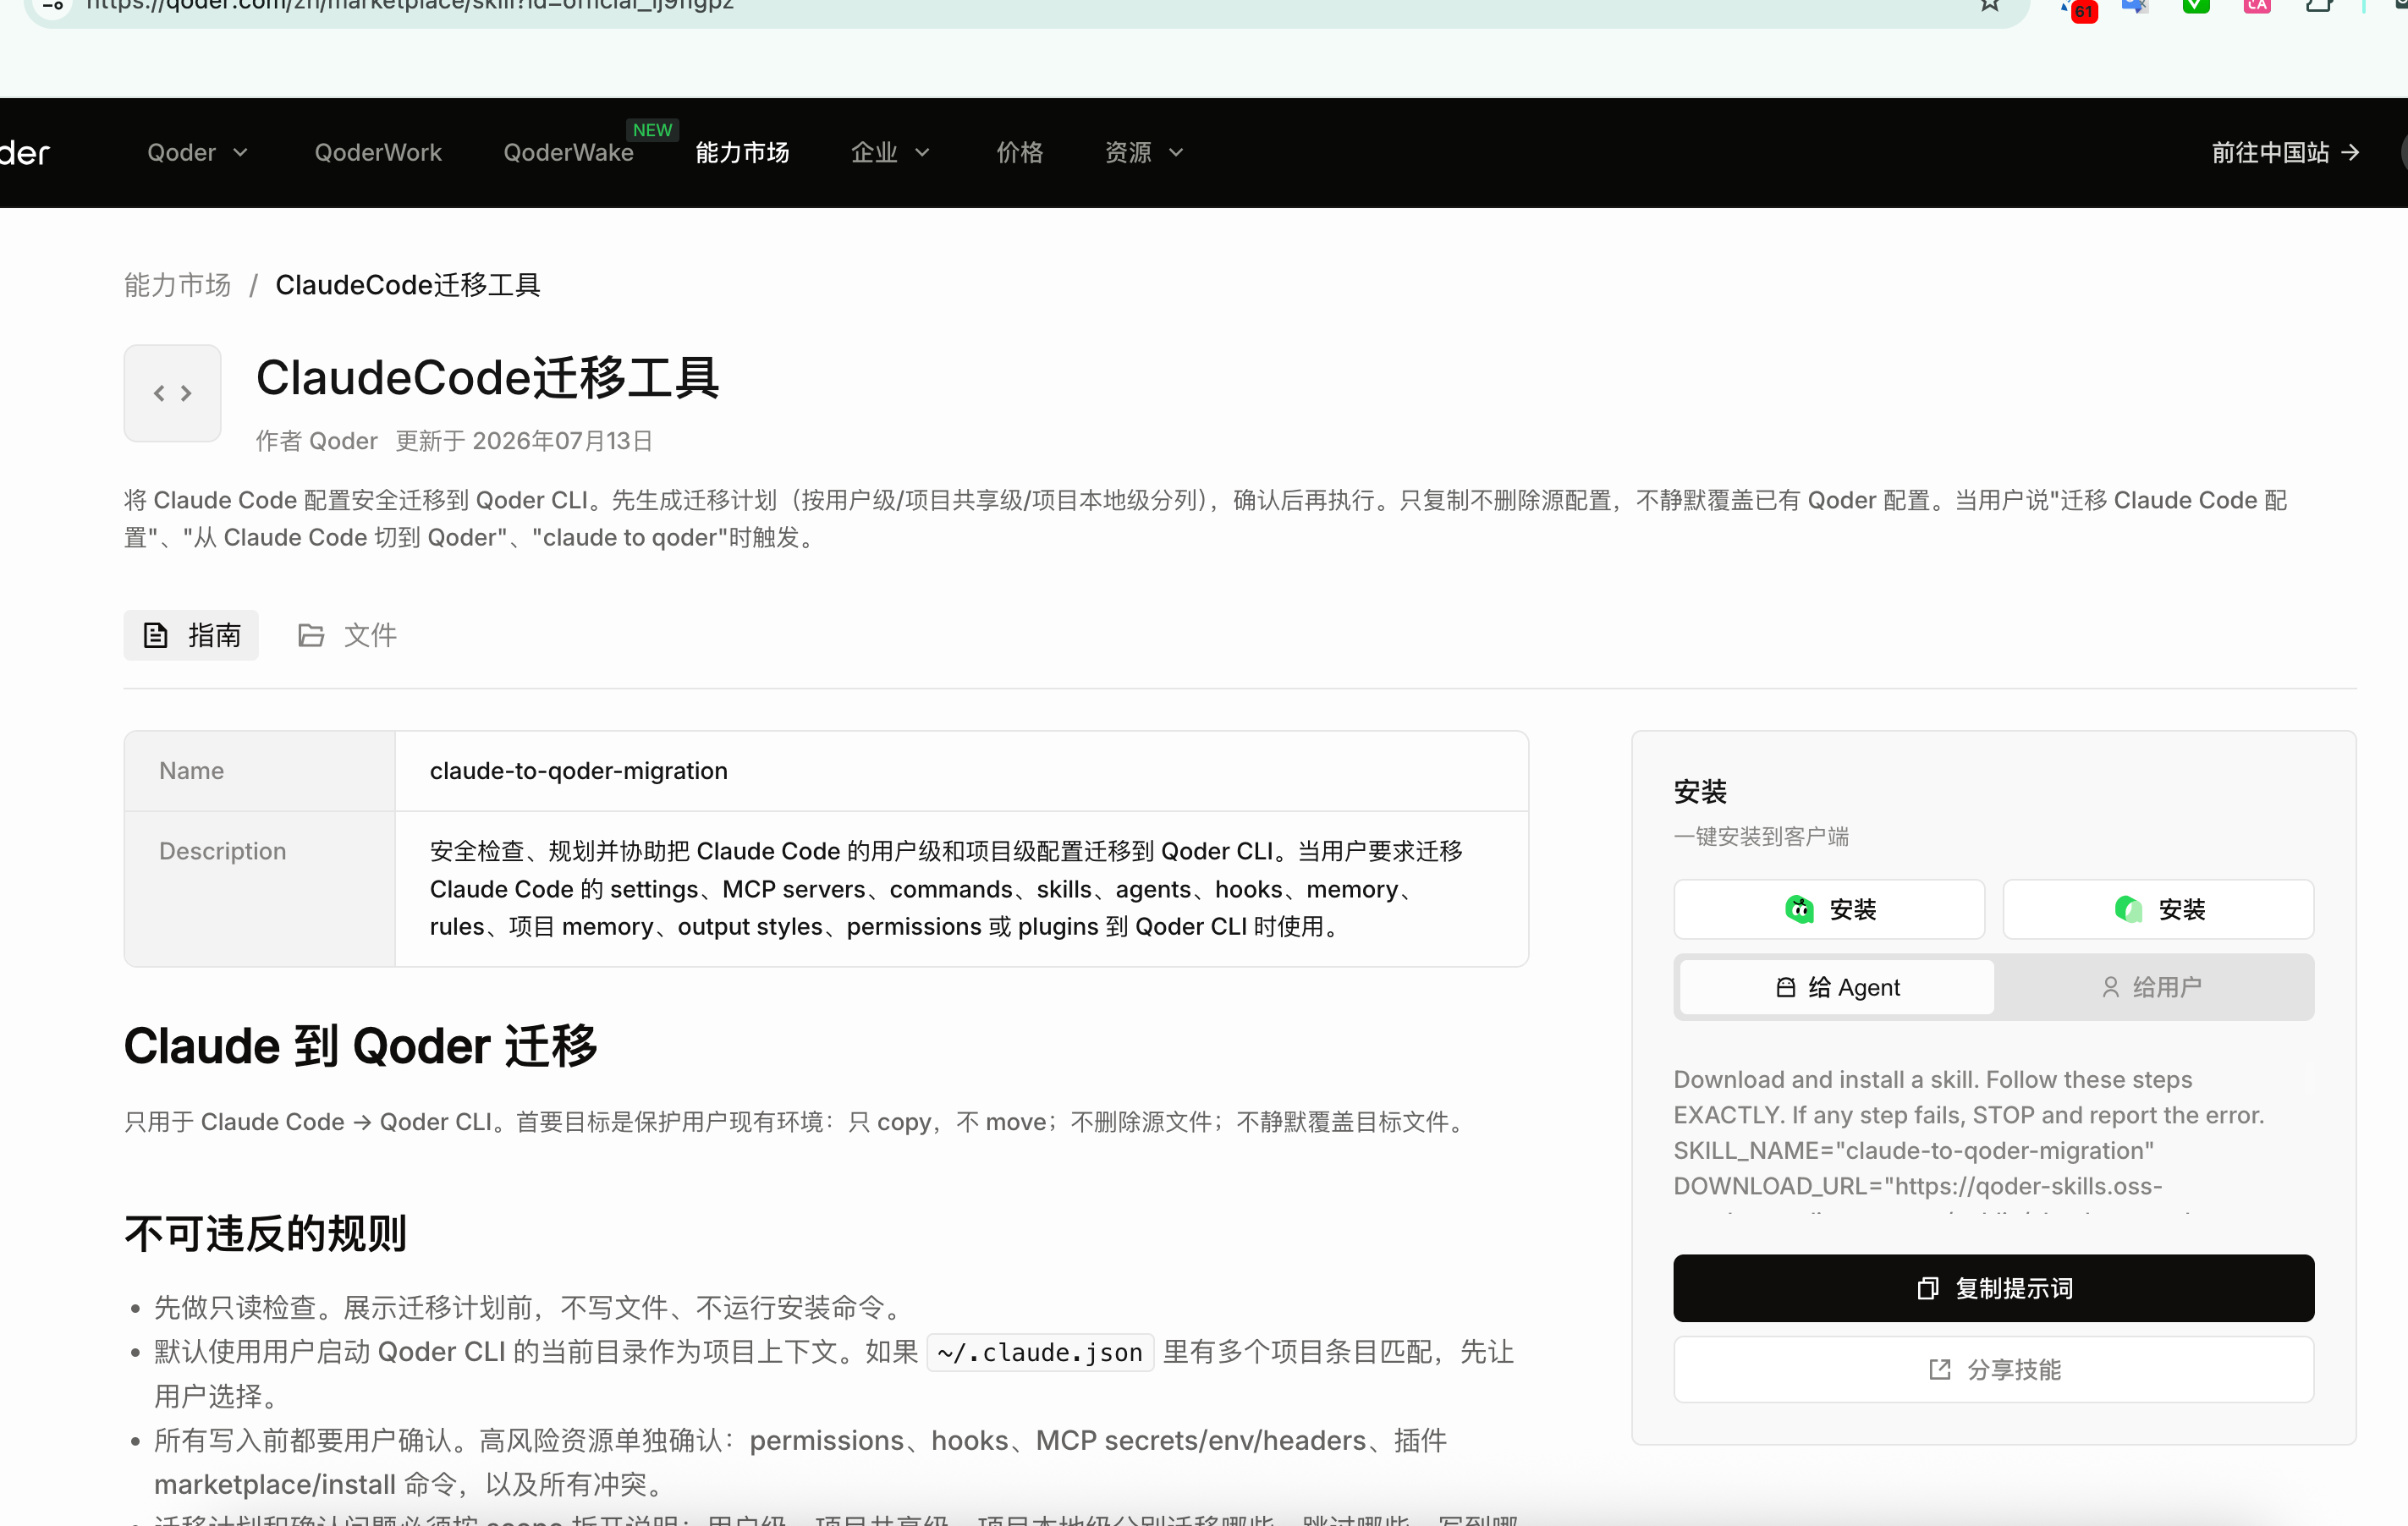This screenshot has height=1526, width=2408.
Task: Select the 给 Agent toggle option
Action: pos(1837,987)
